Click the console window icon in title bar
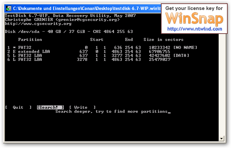231x148 pixels. tap(9, 8)
